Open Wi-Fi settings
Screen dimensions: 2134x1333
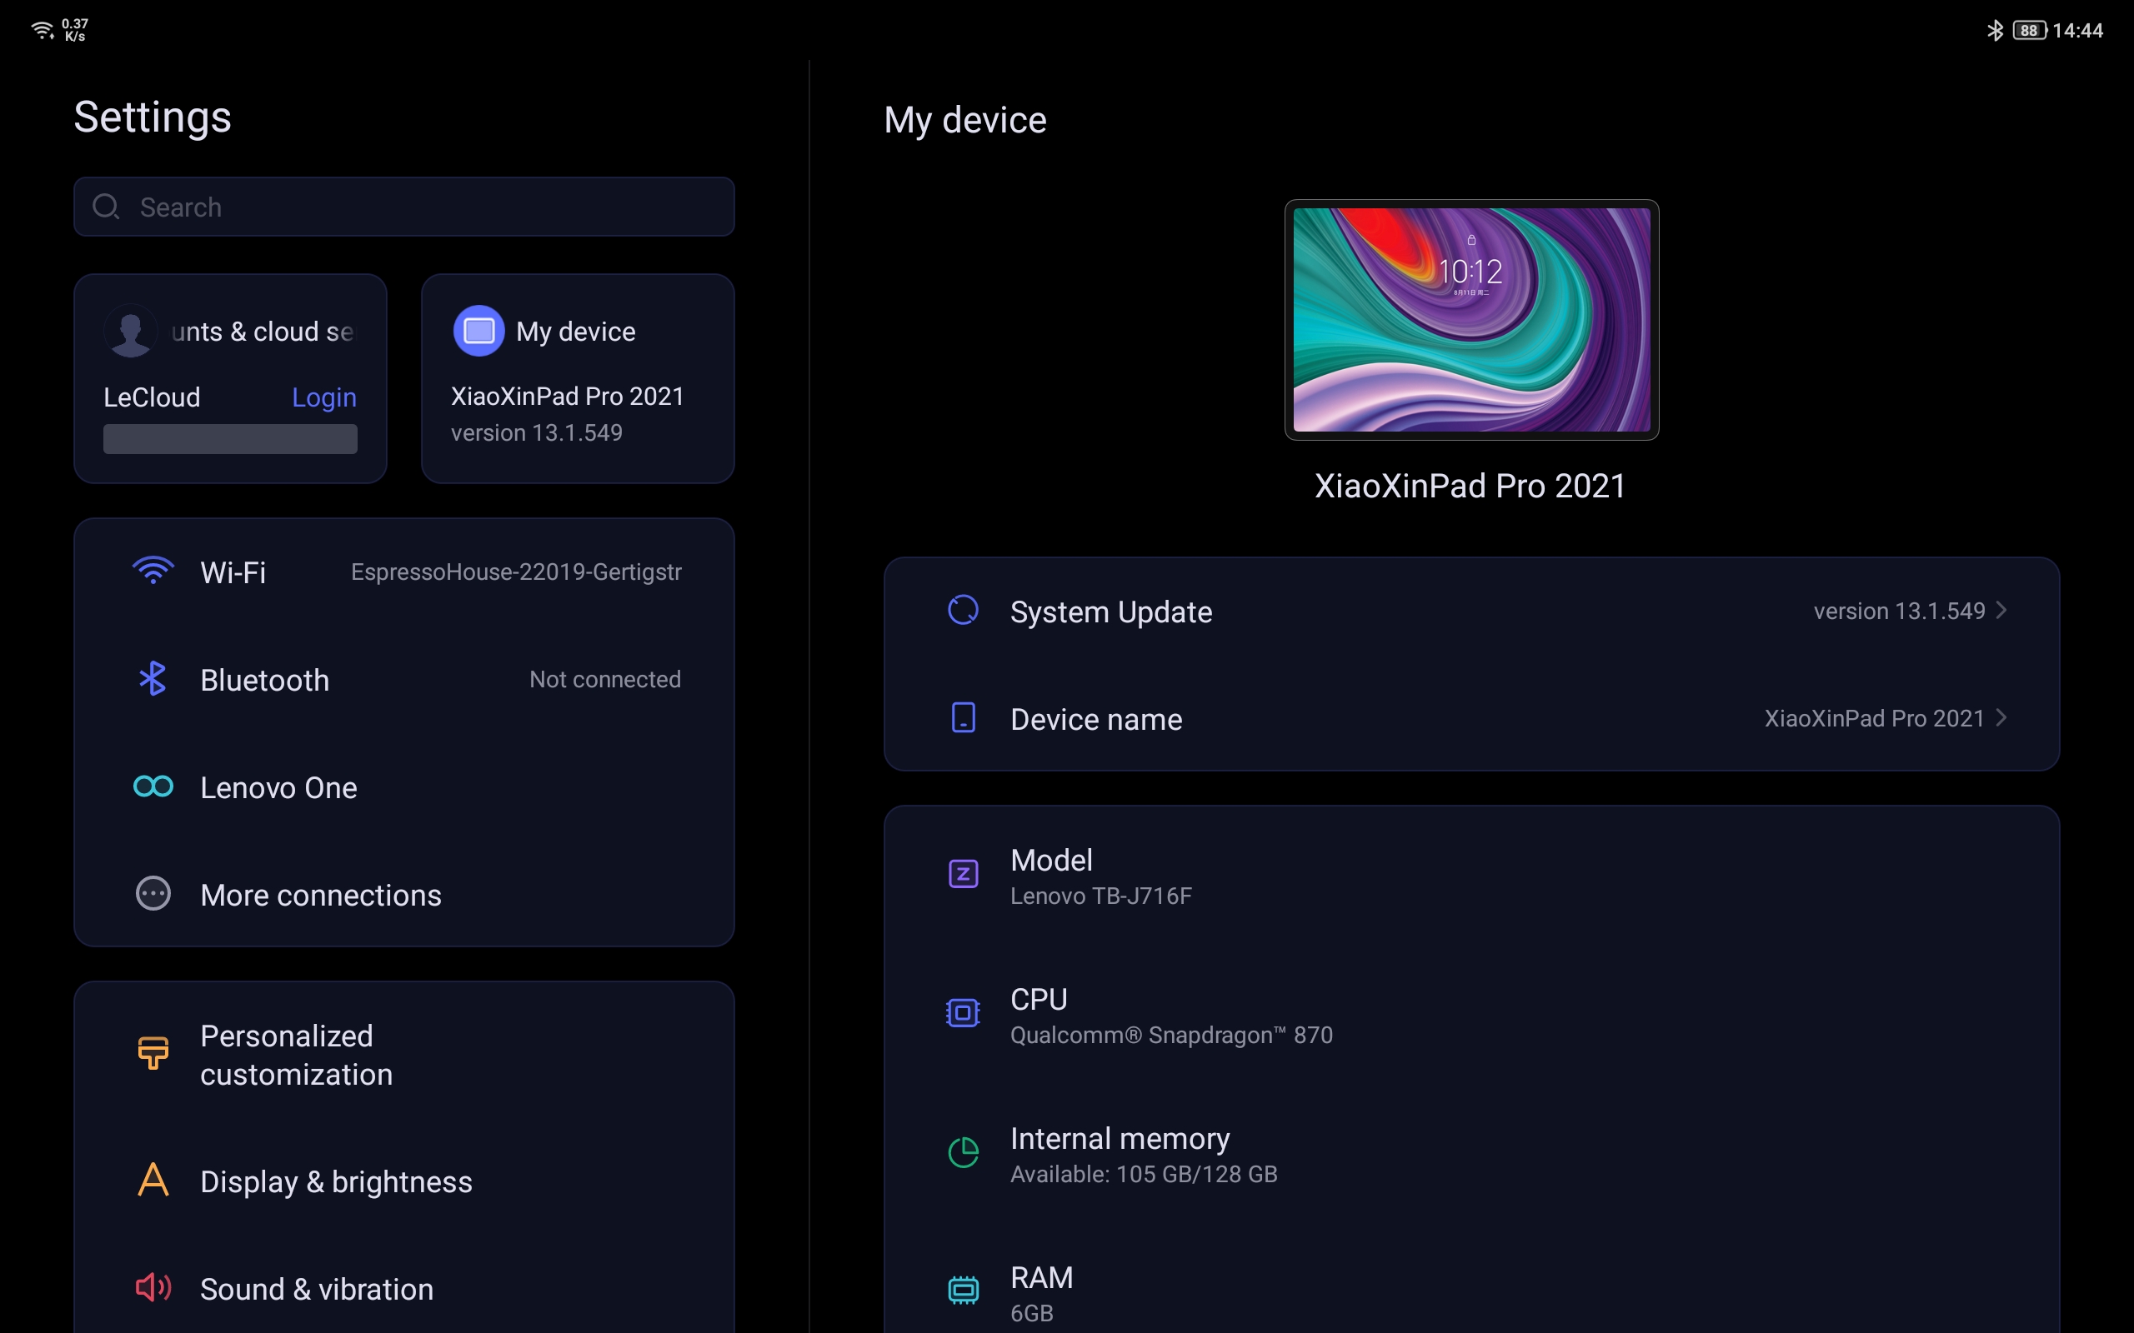pos(403,572)
